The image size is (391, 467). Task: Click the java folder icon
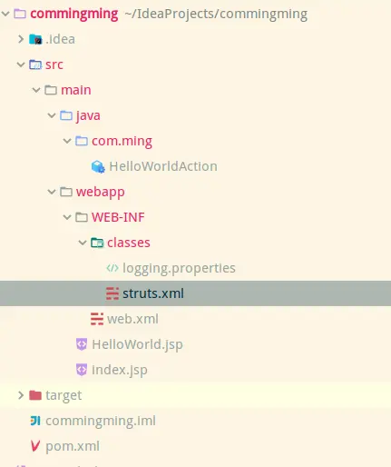[x=66, y=115]
